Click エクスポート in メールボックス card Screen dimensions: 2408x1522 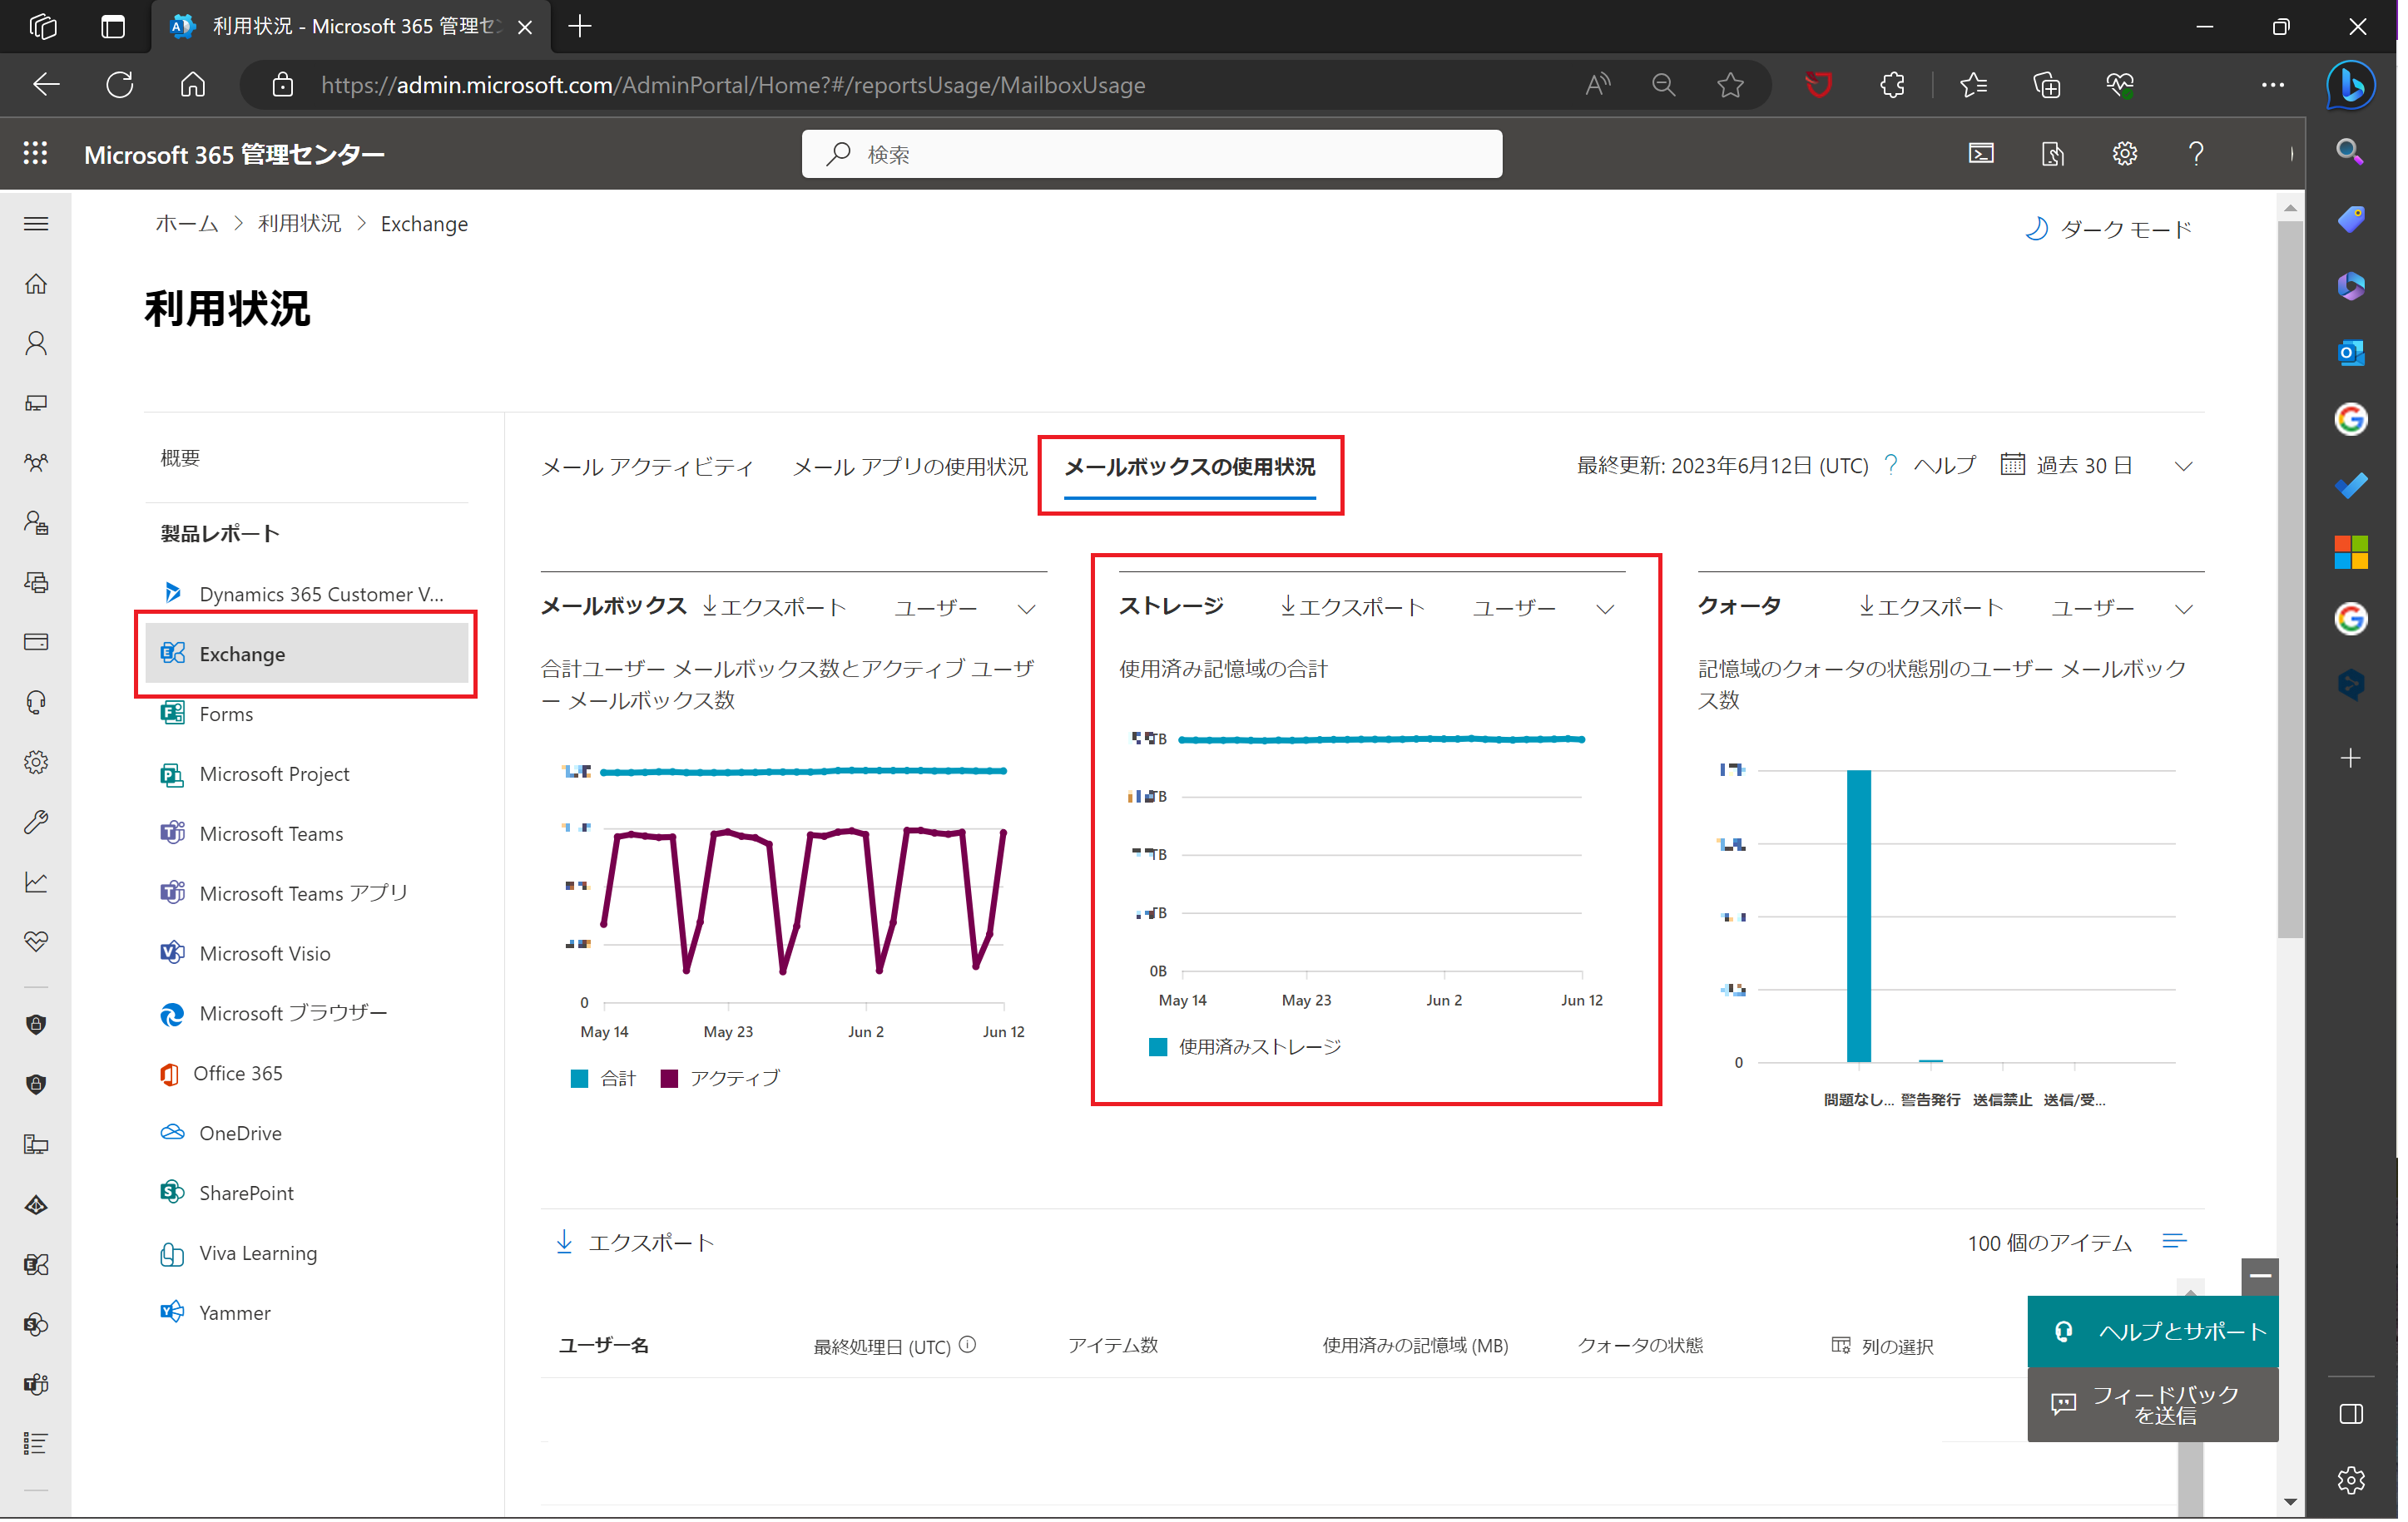[x=775, y=608]
